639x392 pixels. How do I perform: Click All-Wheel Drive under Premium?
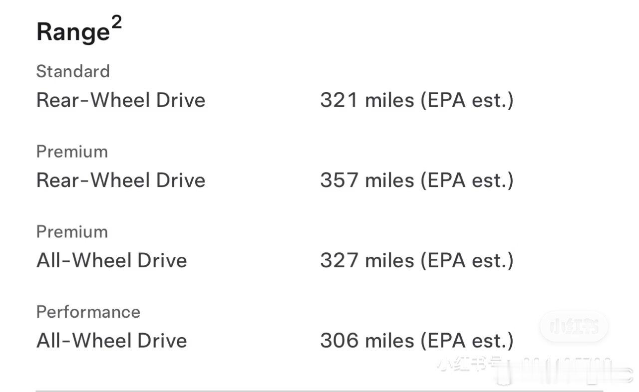[112, 261]
